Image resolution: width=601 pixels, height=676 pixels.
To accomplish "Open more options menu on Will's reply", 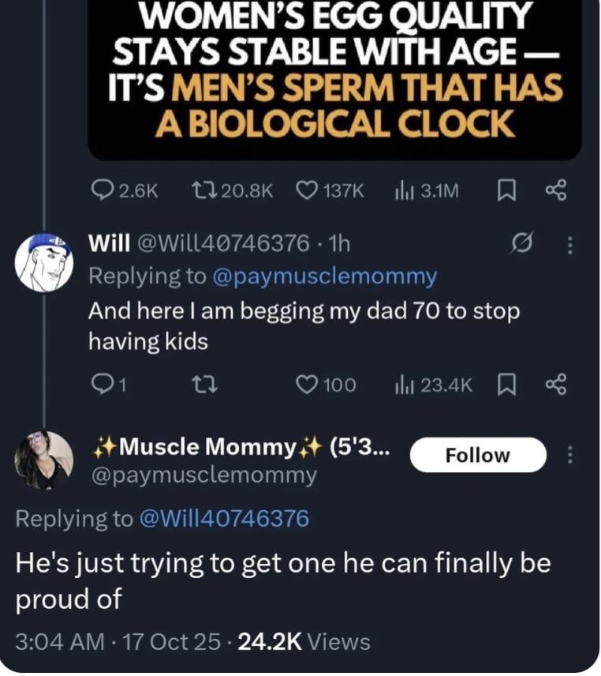I will [569, 245].
